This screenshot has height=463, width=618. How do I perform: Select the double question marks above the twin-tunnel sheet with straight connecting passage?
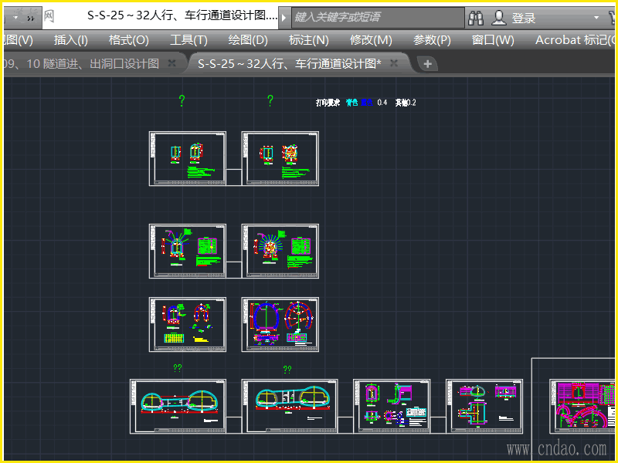tap(178, 368)
